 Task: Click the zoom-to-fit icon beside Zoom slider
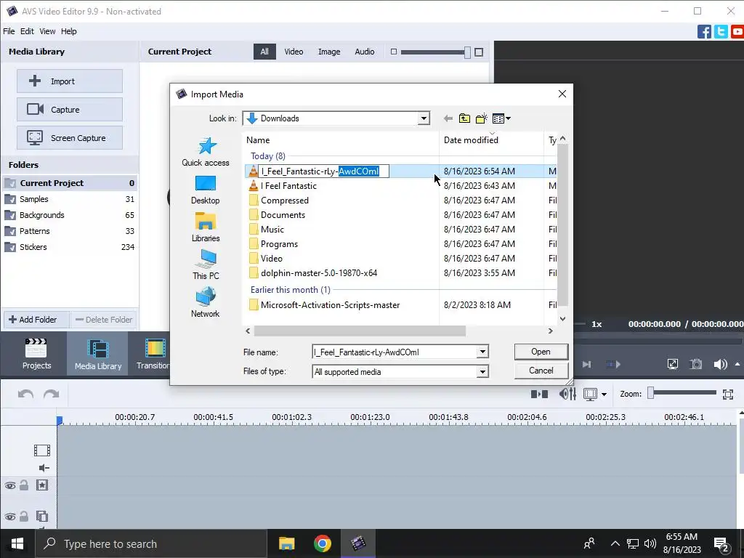point(728,395)
